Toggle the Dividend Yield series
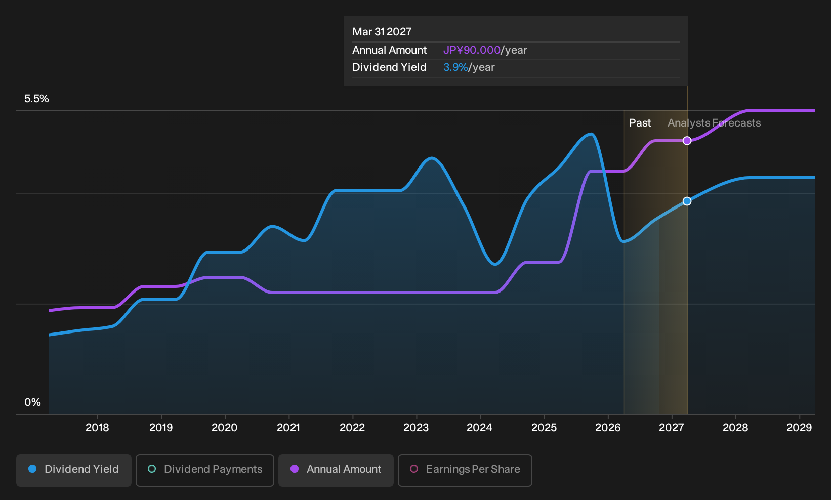The height and width of the screenshot is (500, 831). [74, 470]
